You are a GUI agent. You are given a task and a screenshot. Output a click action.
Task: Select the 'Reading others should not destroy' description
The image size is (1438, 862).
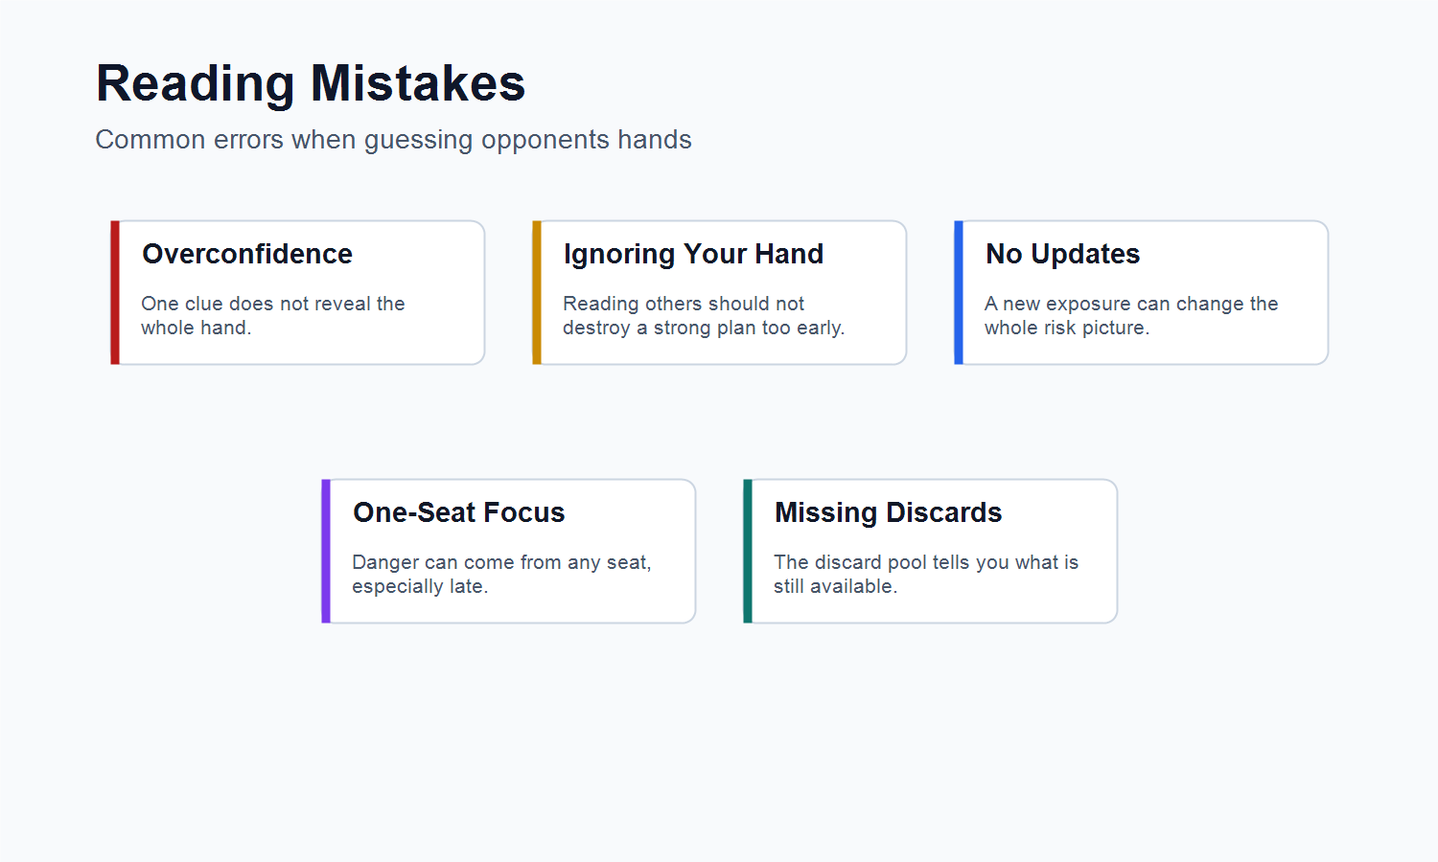(x=704, y=315)
